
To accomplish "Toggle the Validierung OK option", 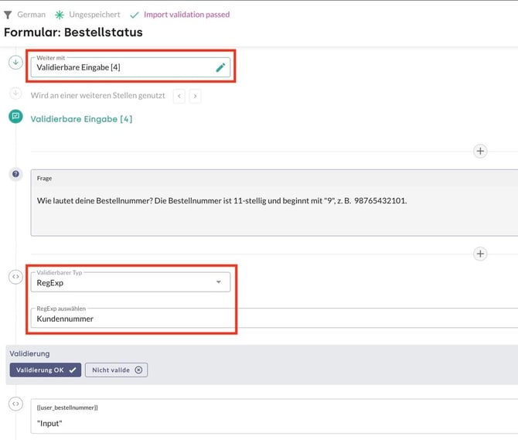I will click(46, 370).
